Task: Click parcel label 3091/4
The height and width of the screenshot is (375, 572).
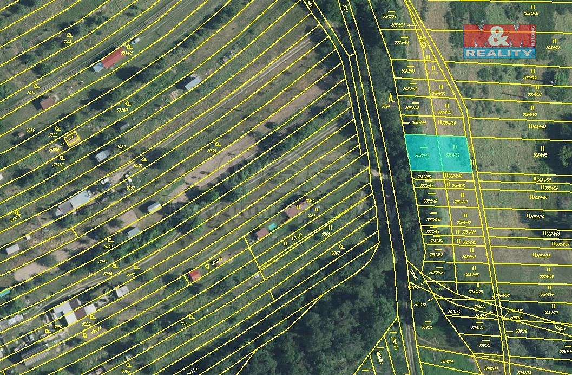Action: click(477, 328)
